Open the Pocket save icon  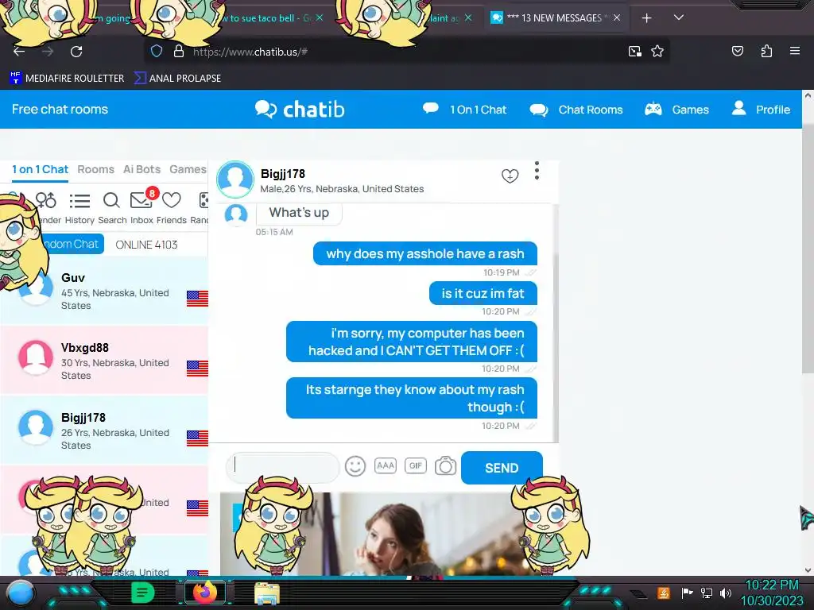pyautogui.click(x=738, y=51)
